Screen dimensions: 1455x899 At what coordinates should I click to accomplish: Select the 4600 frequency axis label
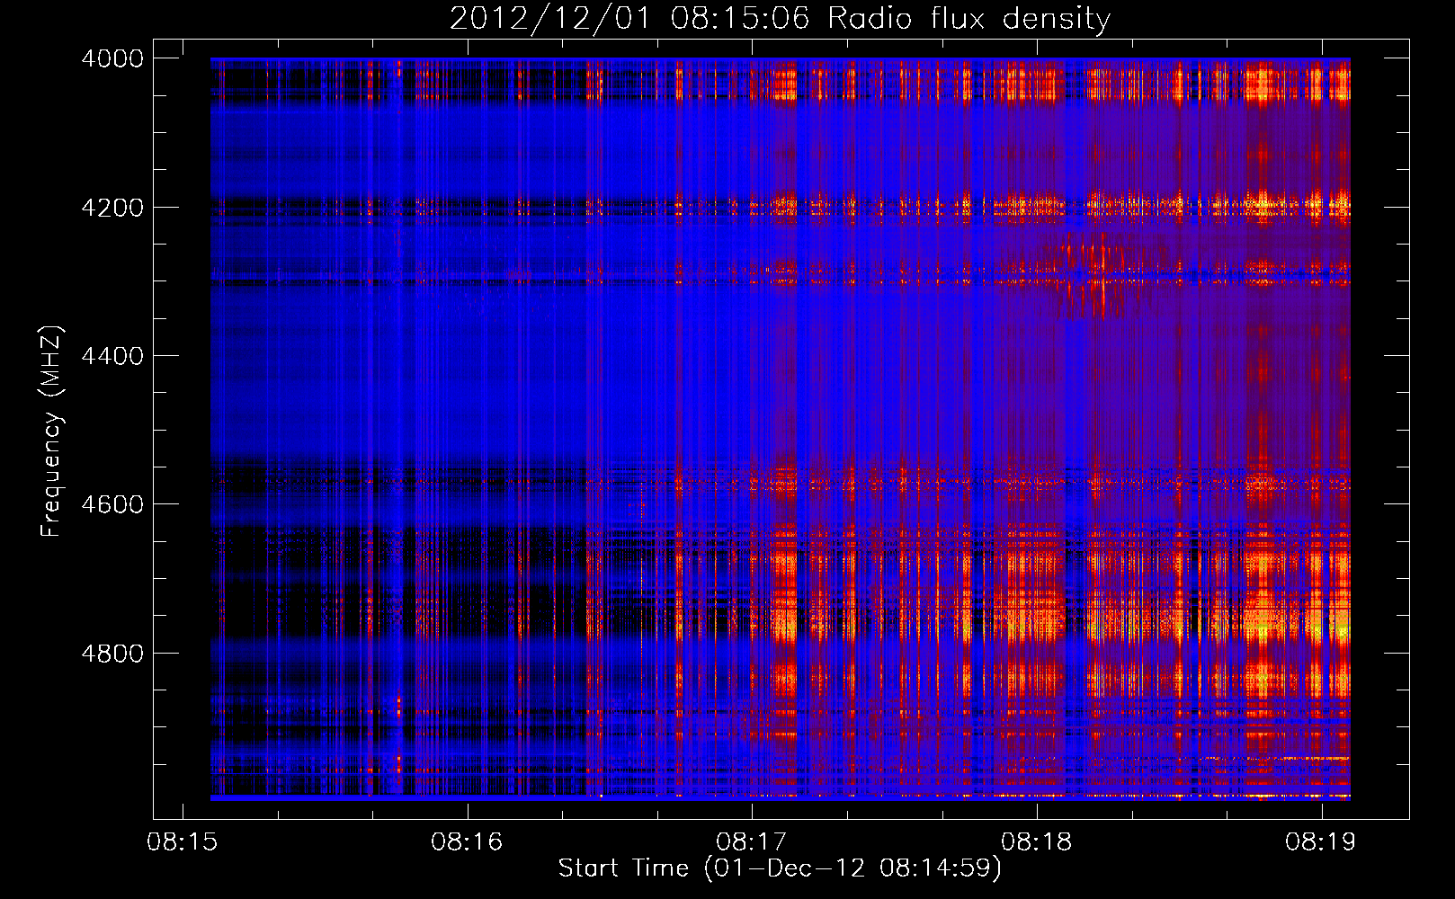coord(112,504)
